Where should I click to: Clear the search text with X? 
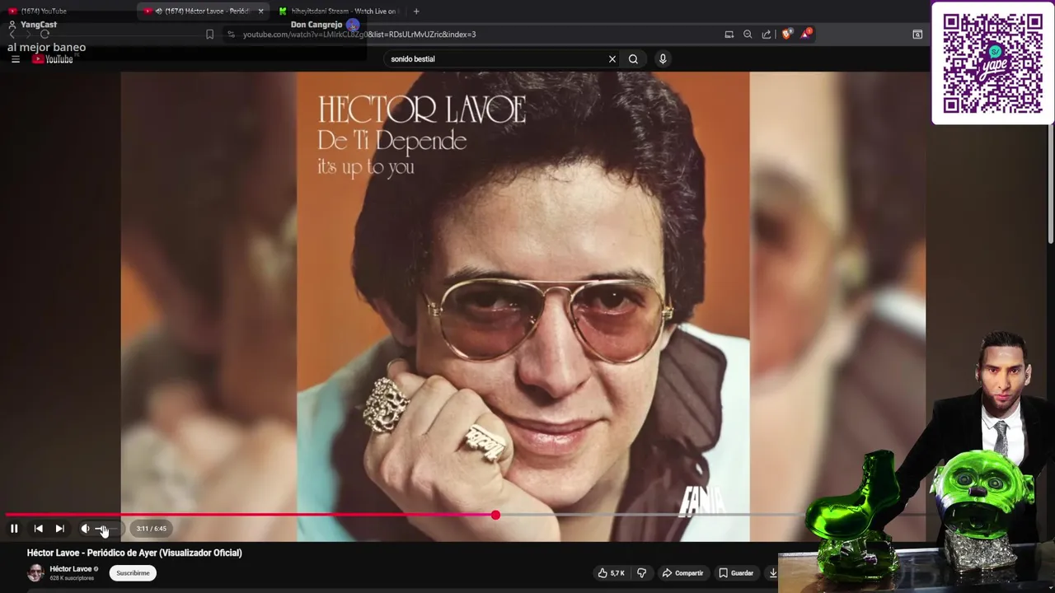pos(612,59)
